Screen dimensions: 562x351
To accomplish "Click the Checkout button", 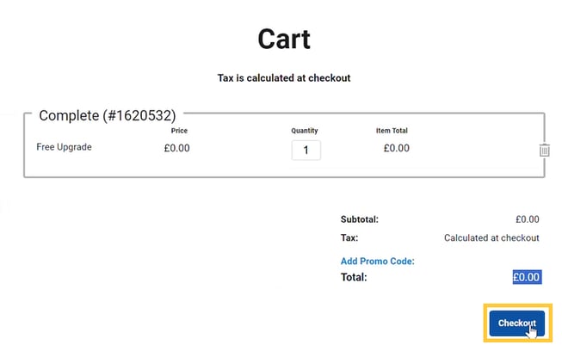I will pos(516,323).
